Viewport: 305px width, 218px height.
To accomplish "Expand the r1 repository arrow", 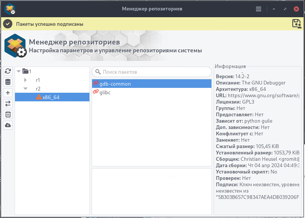I will coord(25,80).
